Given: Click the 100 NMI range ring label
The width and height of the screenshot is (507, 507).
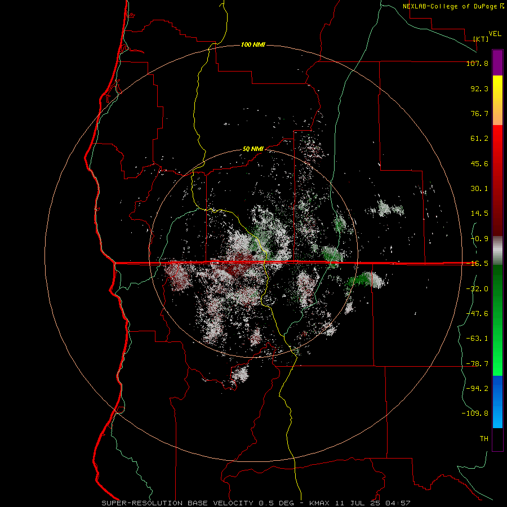Looking at the screenshot, I should click(253, 45).
